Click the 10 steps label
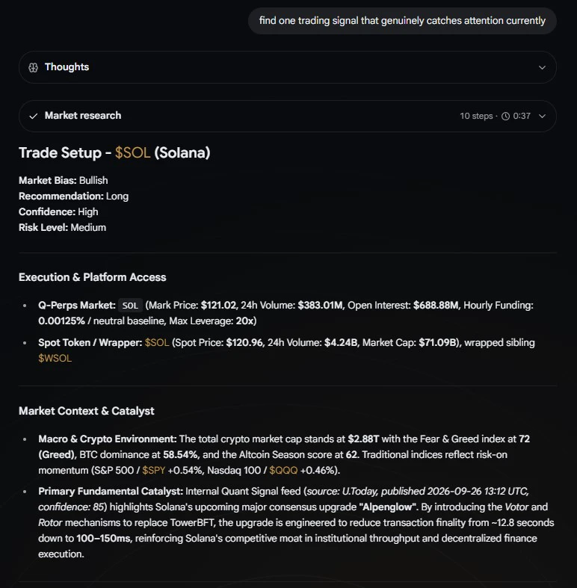Image resolution: width=577 pixels, height=588 pixels. 476,116
